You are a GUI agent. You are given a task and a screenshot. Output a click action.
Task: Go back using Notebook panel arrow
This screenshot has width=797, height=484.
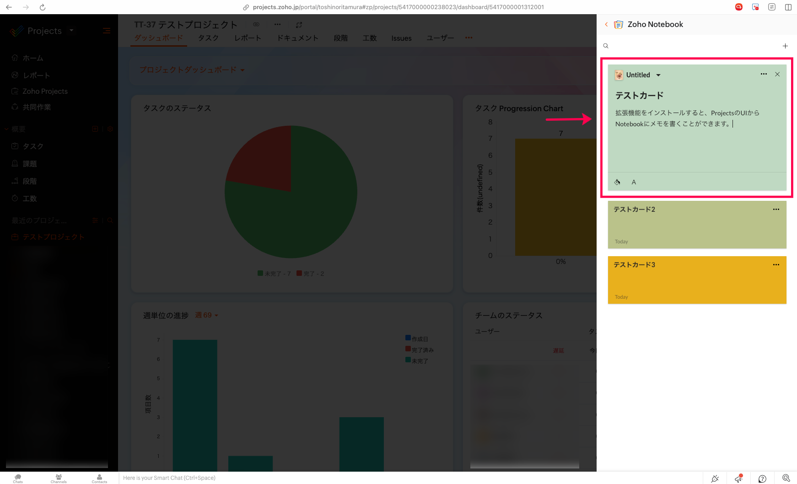coord(607,25)
